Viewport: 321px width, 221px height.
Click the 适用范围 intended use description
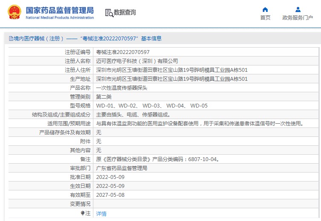click(200, 123)
